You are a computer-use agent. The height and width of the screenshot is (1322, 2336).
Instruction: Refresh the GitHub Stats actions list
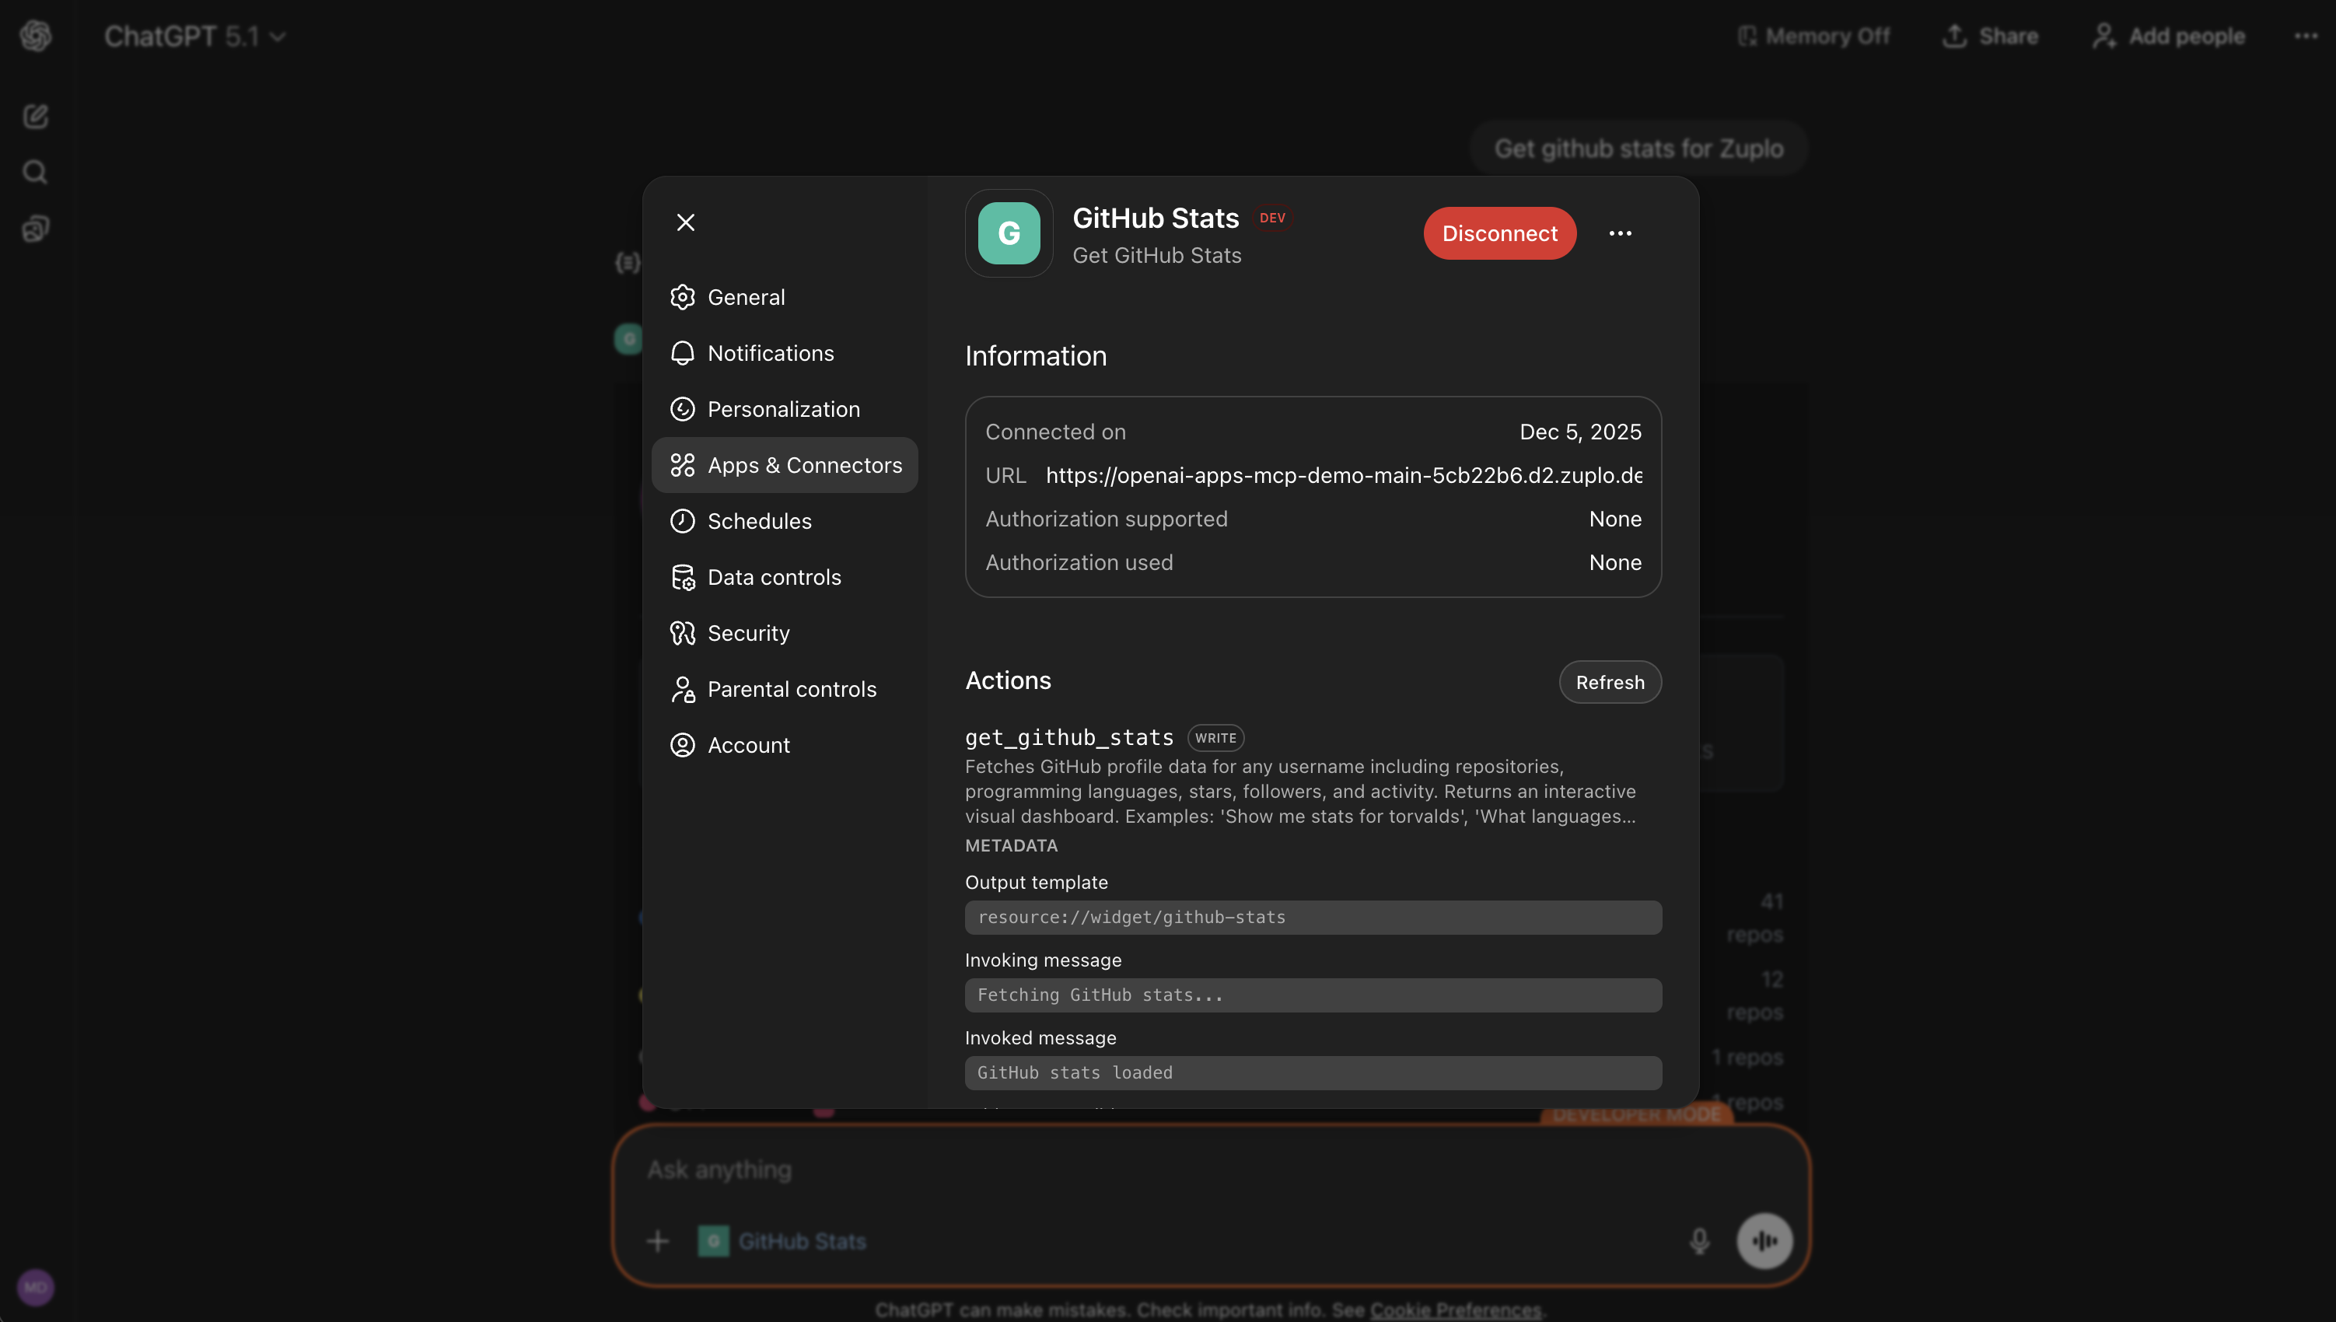pyautogui.click(x=1609, y=682)
